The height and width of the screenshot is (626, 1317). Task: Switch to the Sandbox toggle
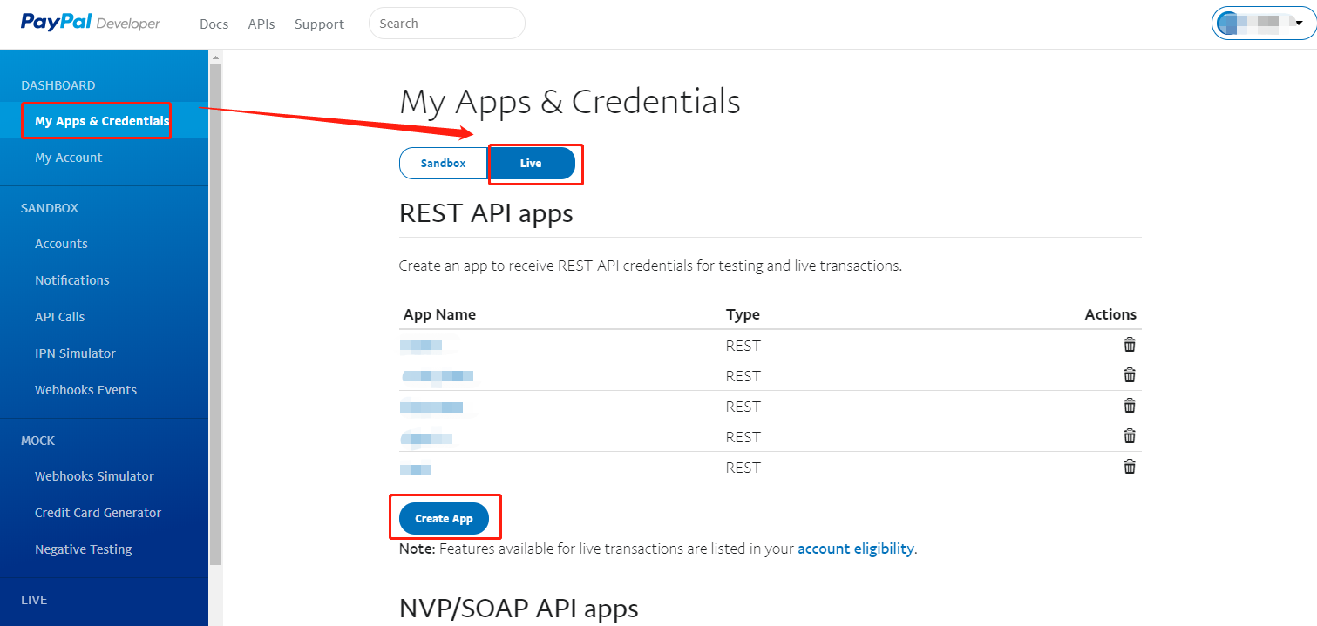443,163
